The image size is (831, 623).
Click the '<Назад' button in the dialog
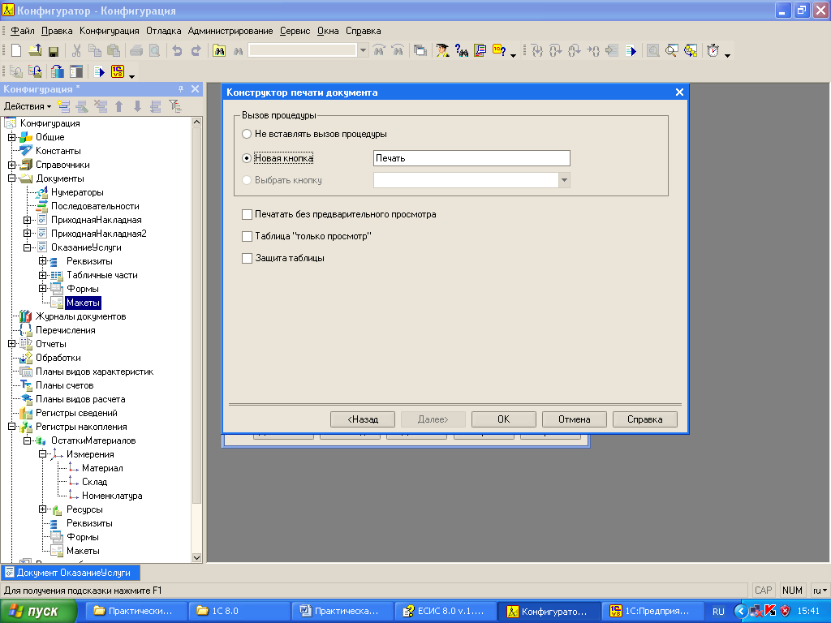(x=363, y=419)
